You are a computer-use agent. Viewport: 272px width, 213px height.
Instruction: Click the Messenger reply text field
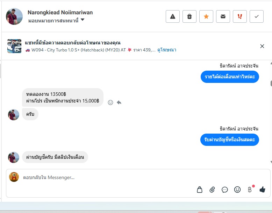[105, 177]
